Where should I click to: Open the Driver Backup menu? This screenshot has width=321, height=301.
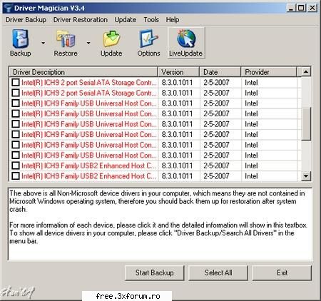(x=26, y=20)
